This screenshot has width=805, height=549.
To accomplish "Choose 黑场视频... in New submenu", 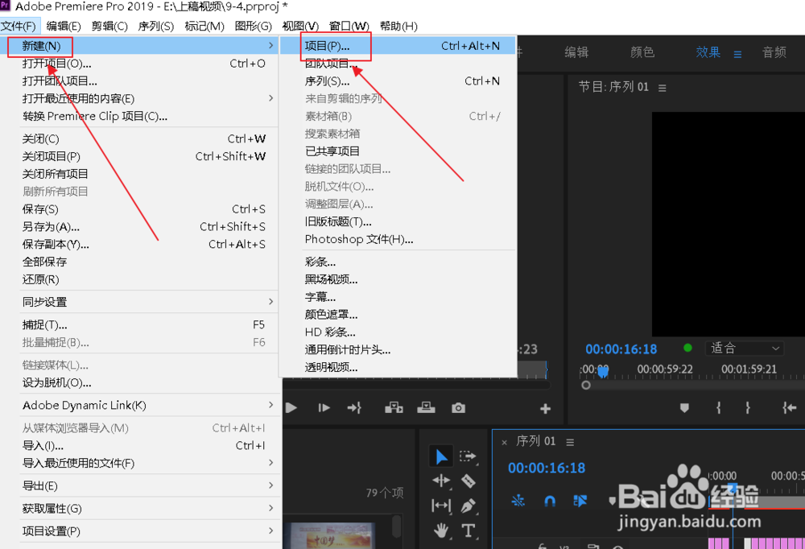I will pos(398,279).
